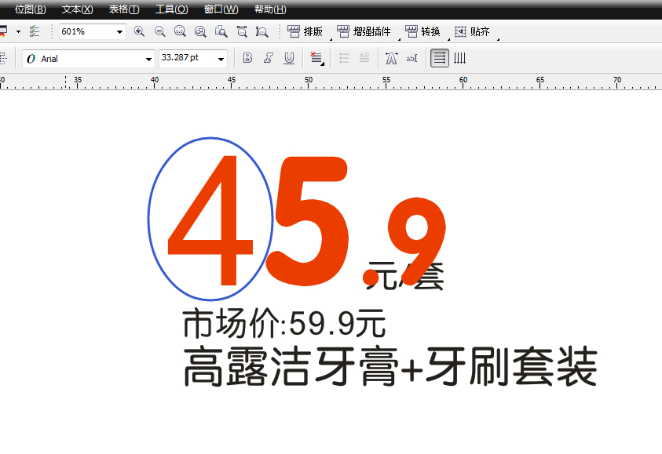Screen dimensions: 662x454
Task: Zoom to page height icon
Action: click(262, 31)
